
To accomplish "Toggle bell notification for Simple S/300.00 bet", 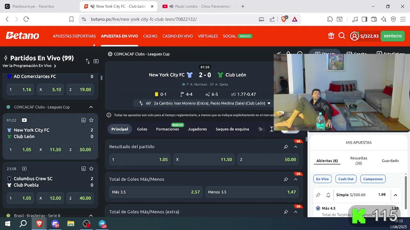I will point(328,195).
